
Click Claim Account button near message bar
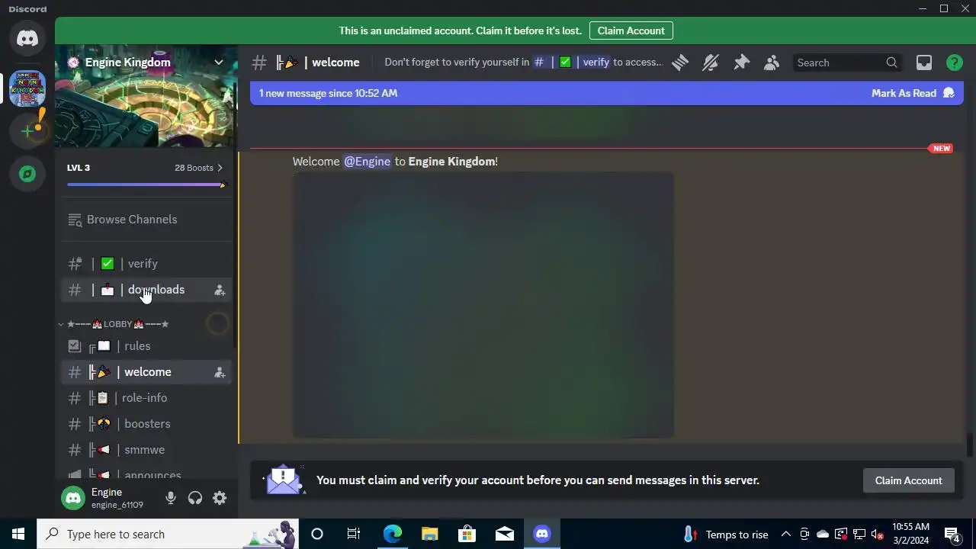click(x=908, y=480)
